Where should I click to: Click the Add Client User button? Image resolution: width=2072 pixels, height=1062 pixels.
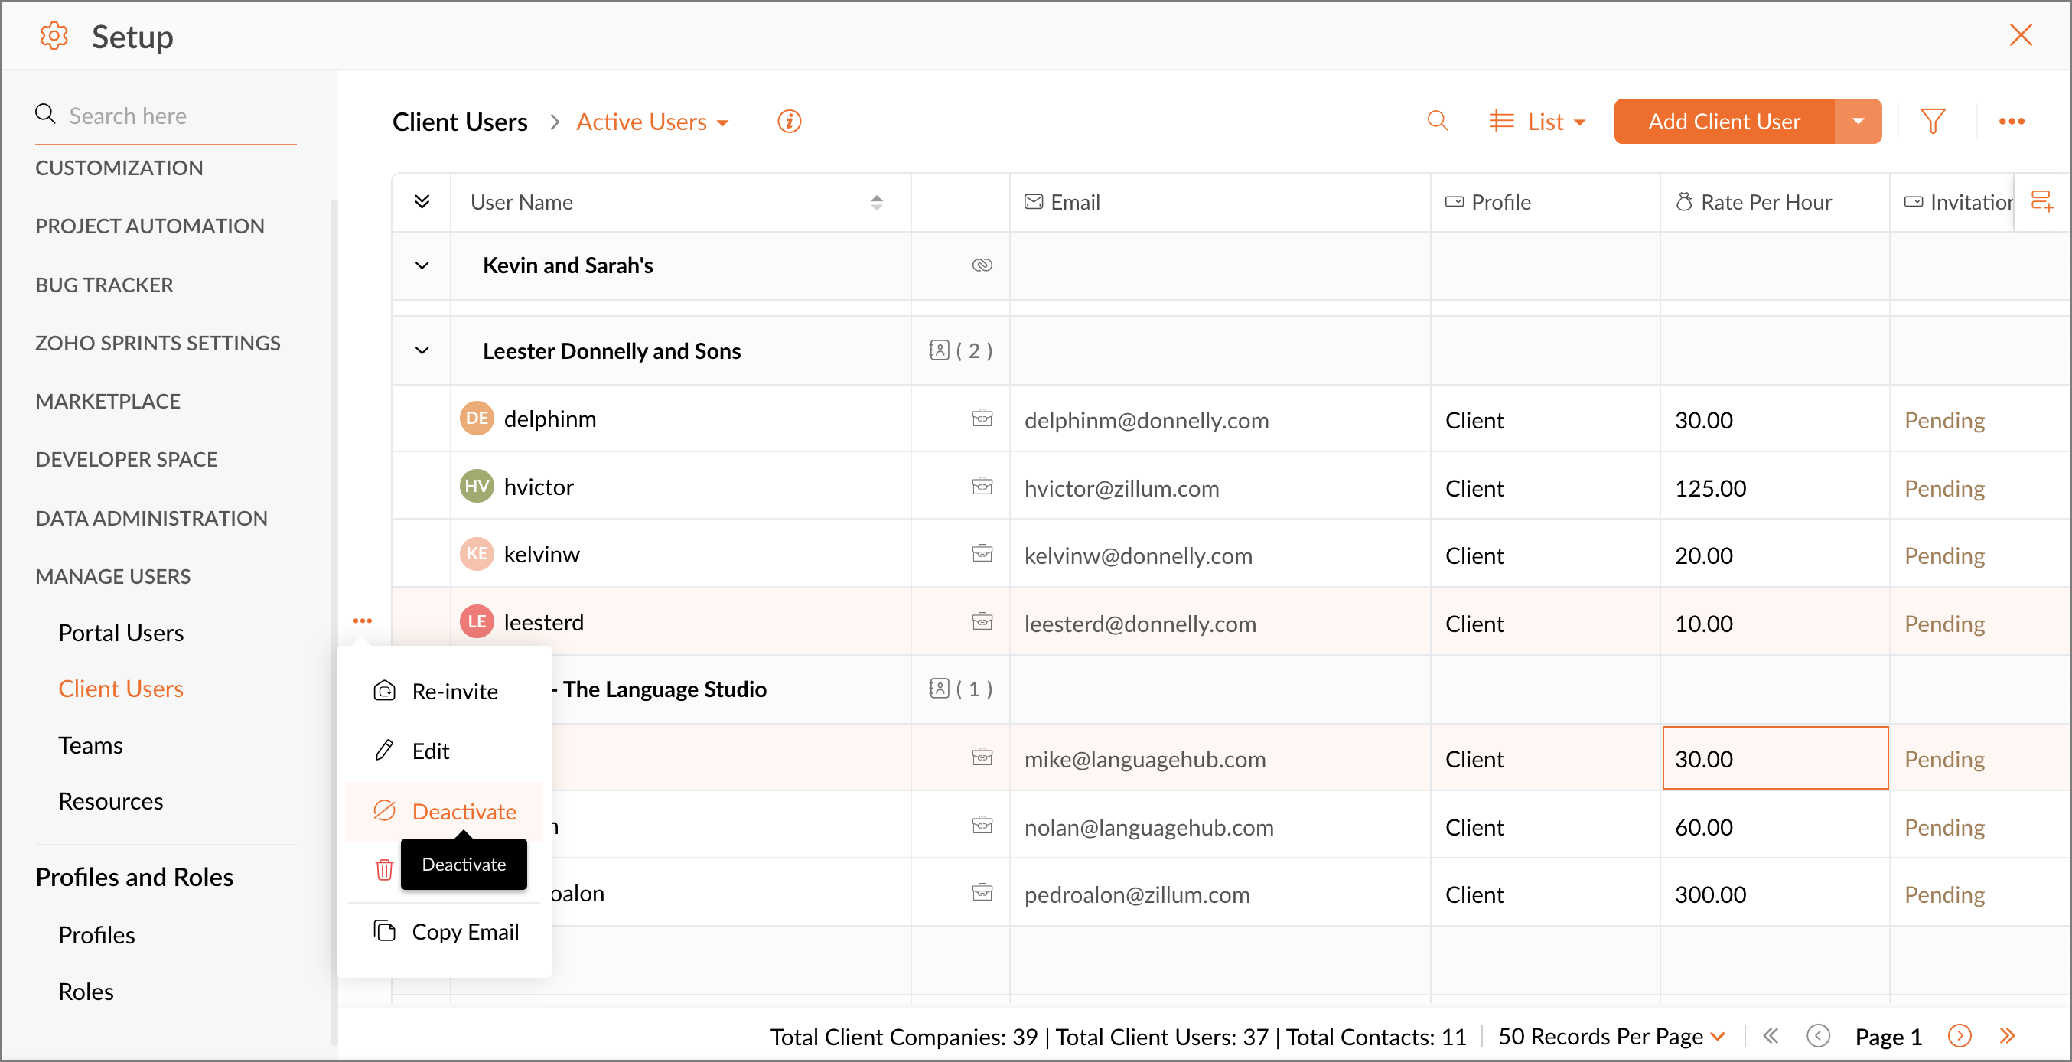1724,122
